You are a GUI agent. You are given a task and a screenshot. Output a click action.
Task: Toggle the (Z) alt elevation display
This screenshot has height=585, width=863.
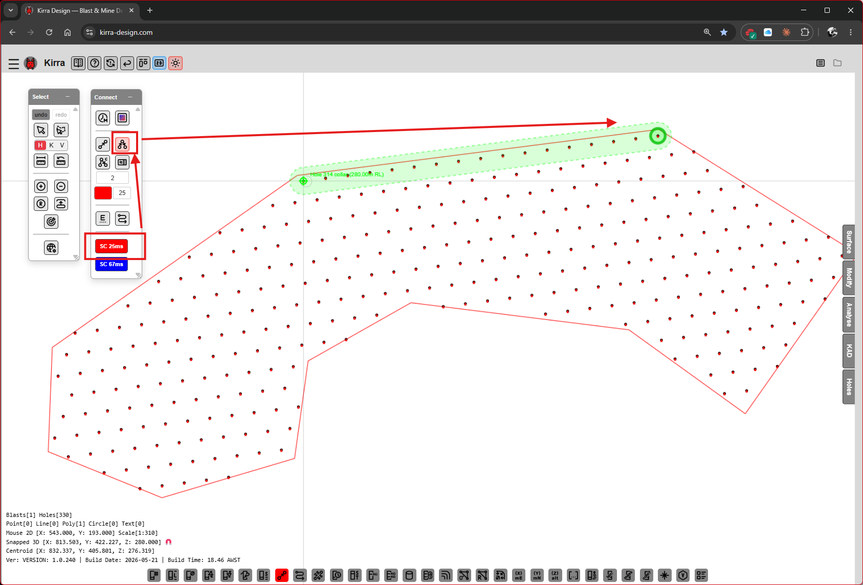pos(555,575)
